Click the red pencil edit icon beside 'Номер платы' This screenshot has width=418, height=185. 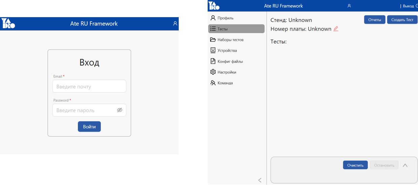click(336, 29)
